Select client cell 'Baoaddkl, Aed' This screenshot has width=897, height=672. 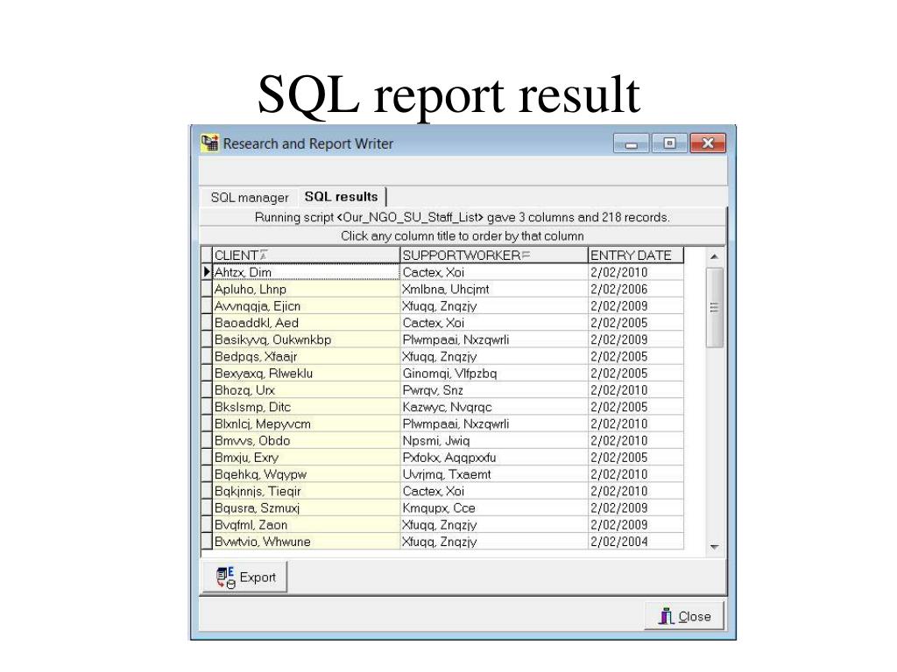(306, 323)
